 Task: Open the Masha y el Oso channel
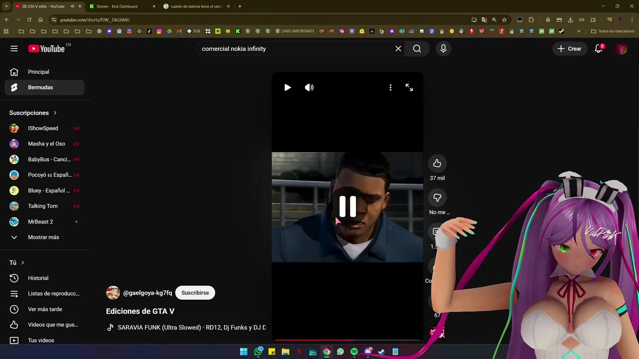pyautogui.click(x=44, y=144)
